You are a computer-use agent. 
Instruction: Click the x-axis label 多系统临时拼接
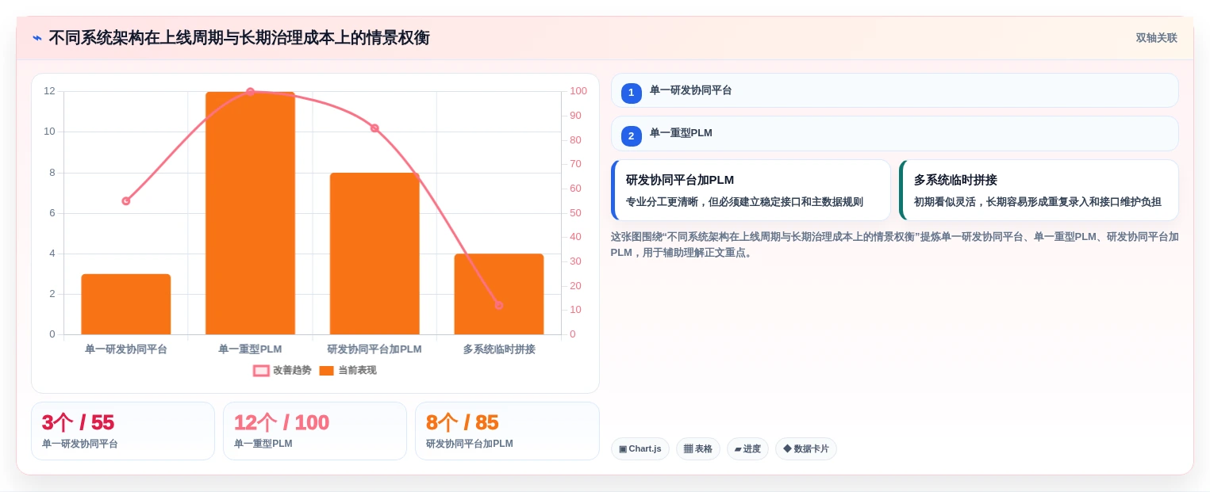(x=499, y=349)
